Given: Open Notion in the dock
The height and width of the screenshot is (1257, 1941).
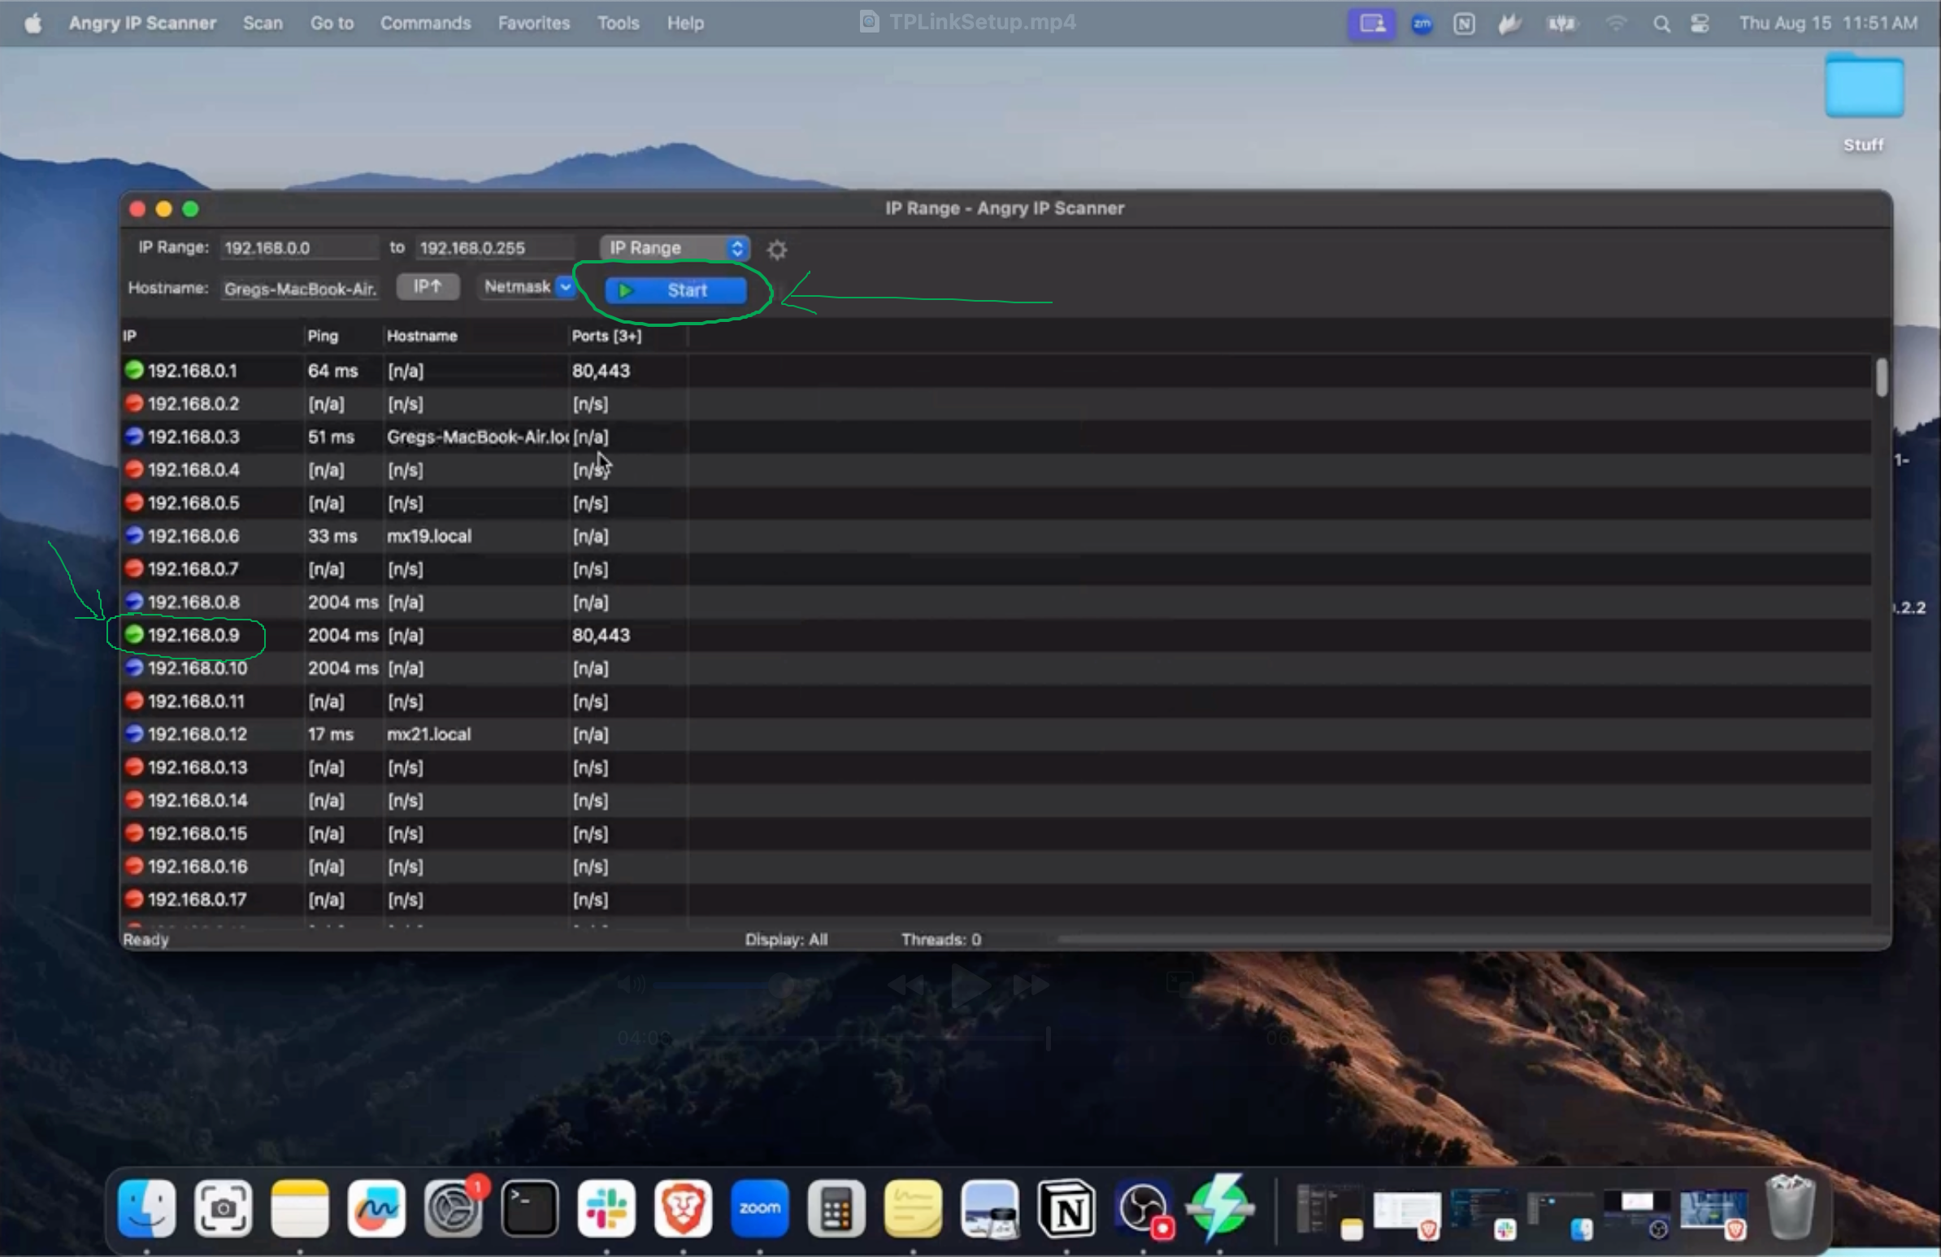Looking at the screenshot, I should pyautogui.click(x=1066, y=1208).
